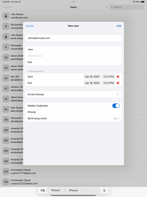Select Christopher Wood custom7777@test.com row
This screenshot has width=147, height=197.
tap(73, 172)
